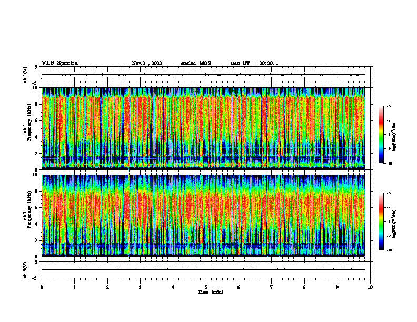The image size is (417, 322).
Task: Select the "Nov.3 , 2022" date text
Action: 147,63
